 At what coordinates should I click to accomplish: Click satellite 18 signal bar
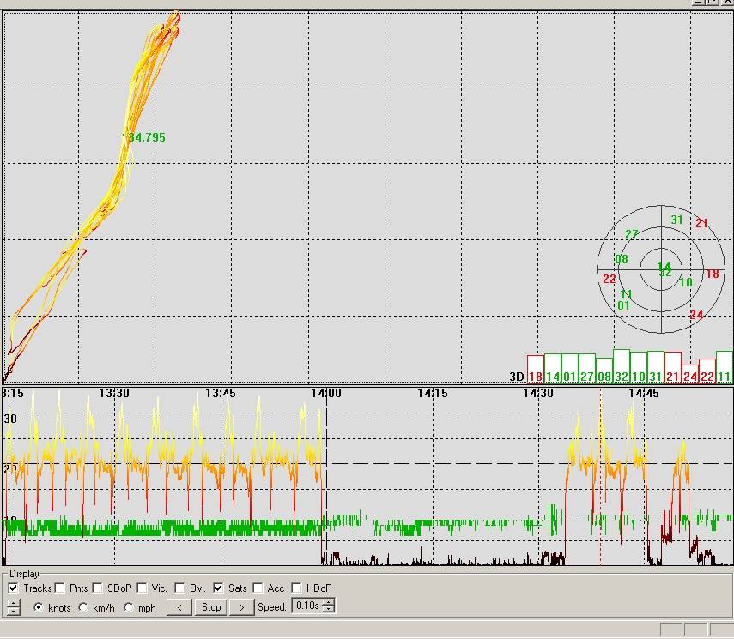pos(535,369)
